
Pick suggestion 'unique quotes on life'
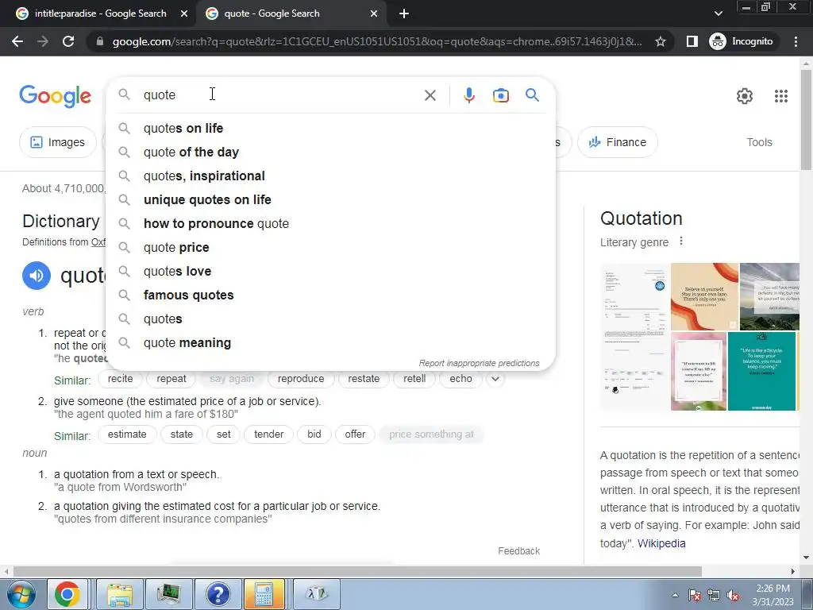[330, 199]
